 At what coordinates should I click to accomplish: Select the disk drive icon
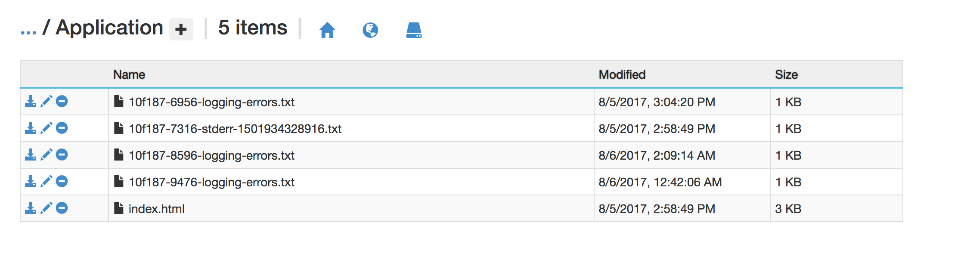click(414, 31)
